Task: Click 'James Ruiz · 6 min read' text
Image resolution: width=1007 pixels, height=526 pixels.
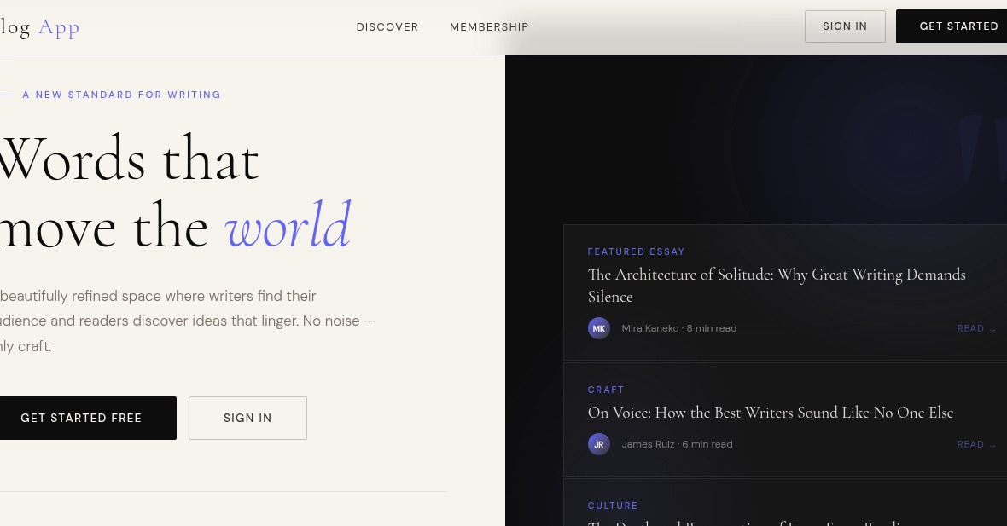Action: tap(677, 444)
